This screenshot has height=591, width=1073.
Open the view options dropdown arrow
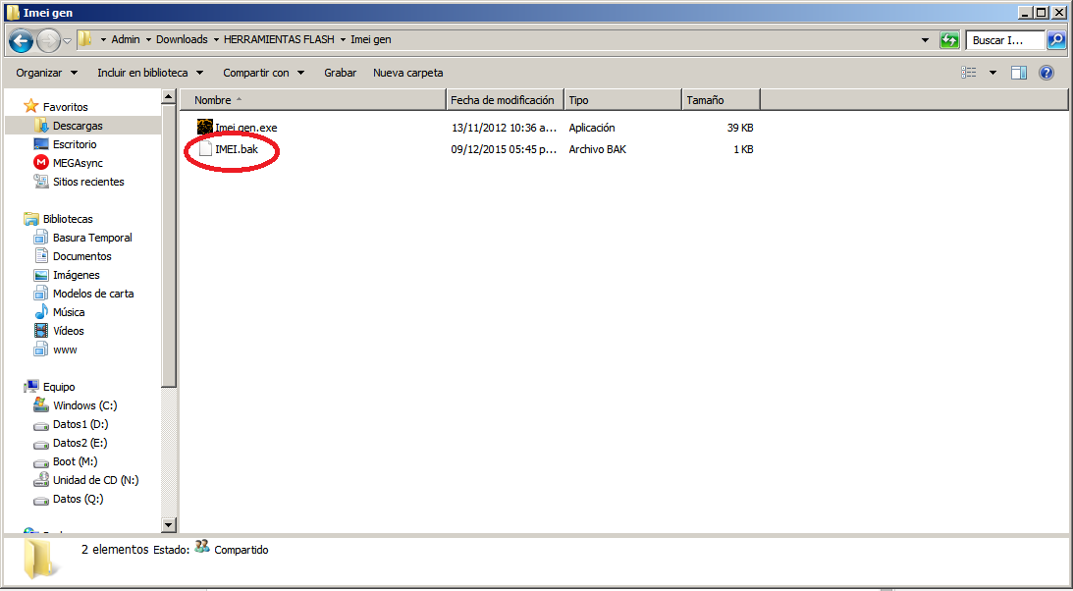(993, 73)
